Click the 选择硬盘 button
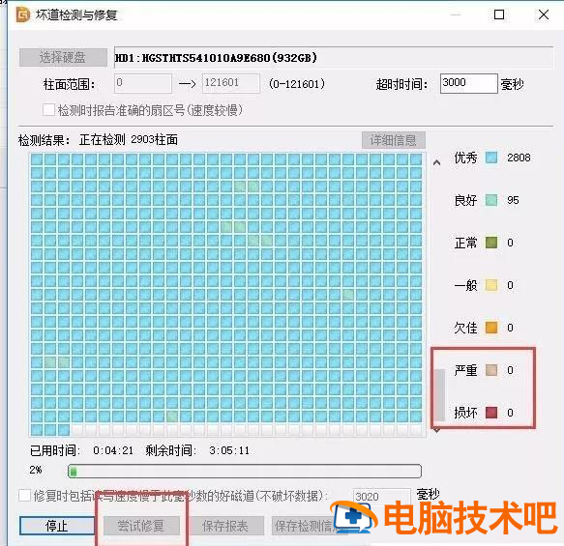 click(x=63, y=57)
